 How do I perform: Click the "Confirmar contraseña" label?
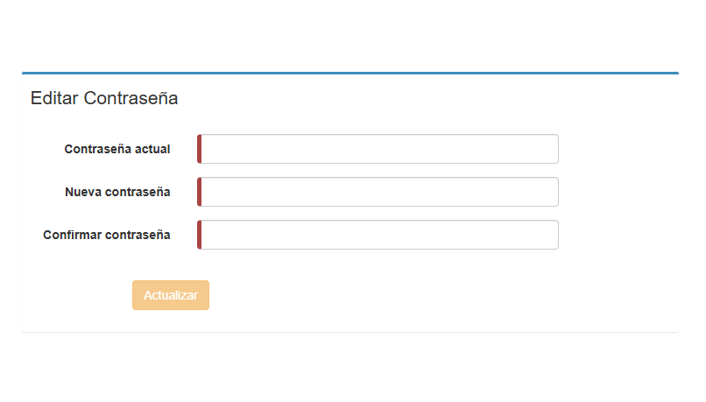coord(107,235)
